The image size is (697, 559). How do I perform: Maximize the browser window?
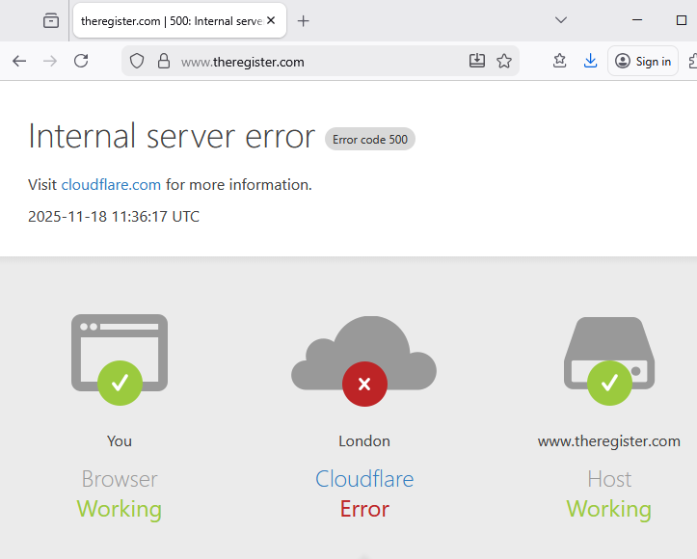pyautogui.click(x=681, y=20)
